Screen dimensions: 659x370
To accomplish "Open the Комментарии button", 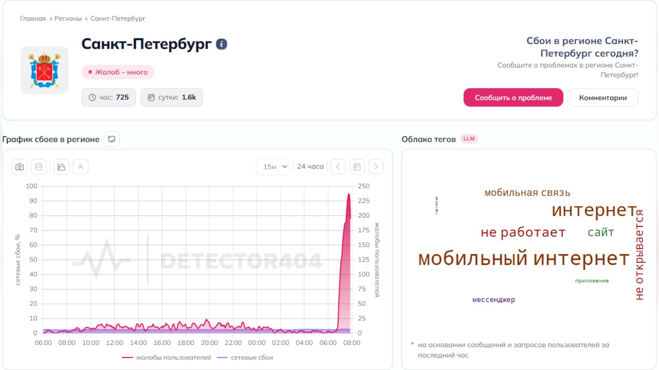I will click(603, 98).
